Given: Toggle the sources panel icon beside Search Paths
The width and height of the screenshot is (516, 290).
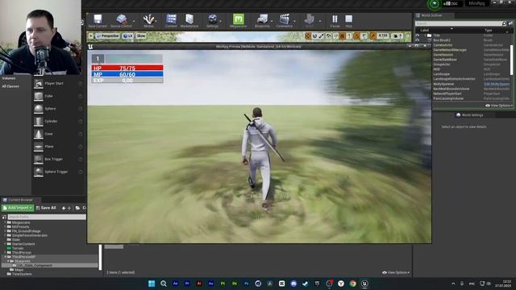Looking at the screenshot, I should pos(4,217).
